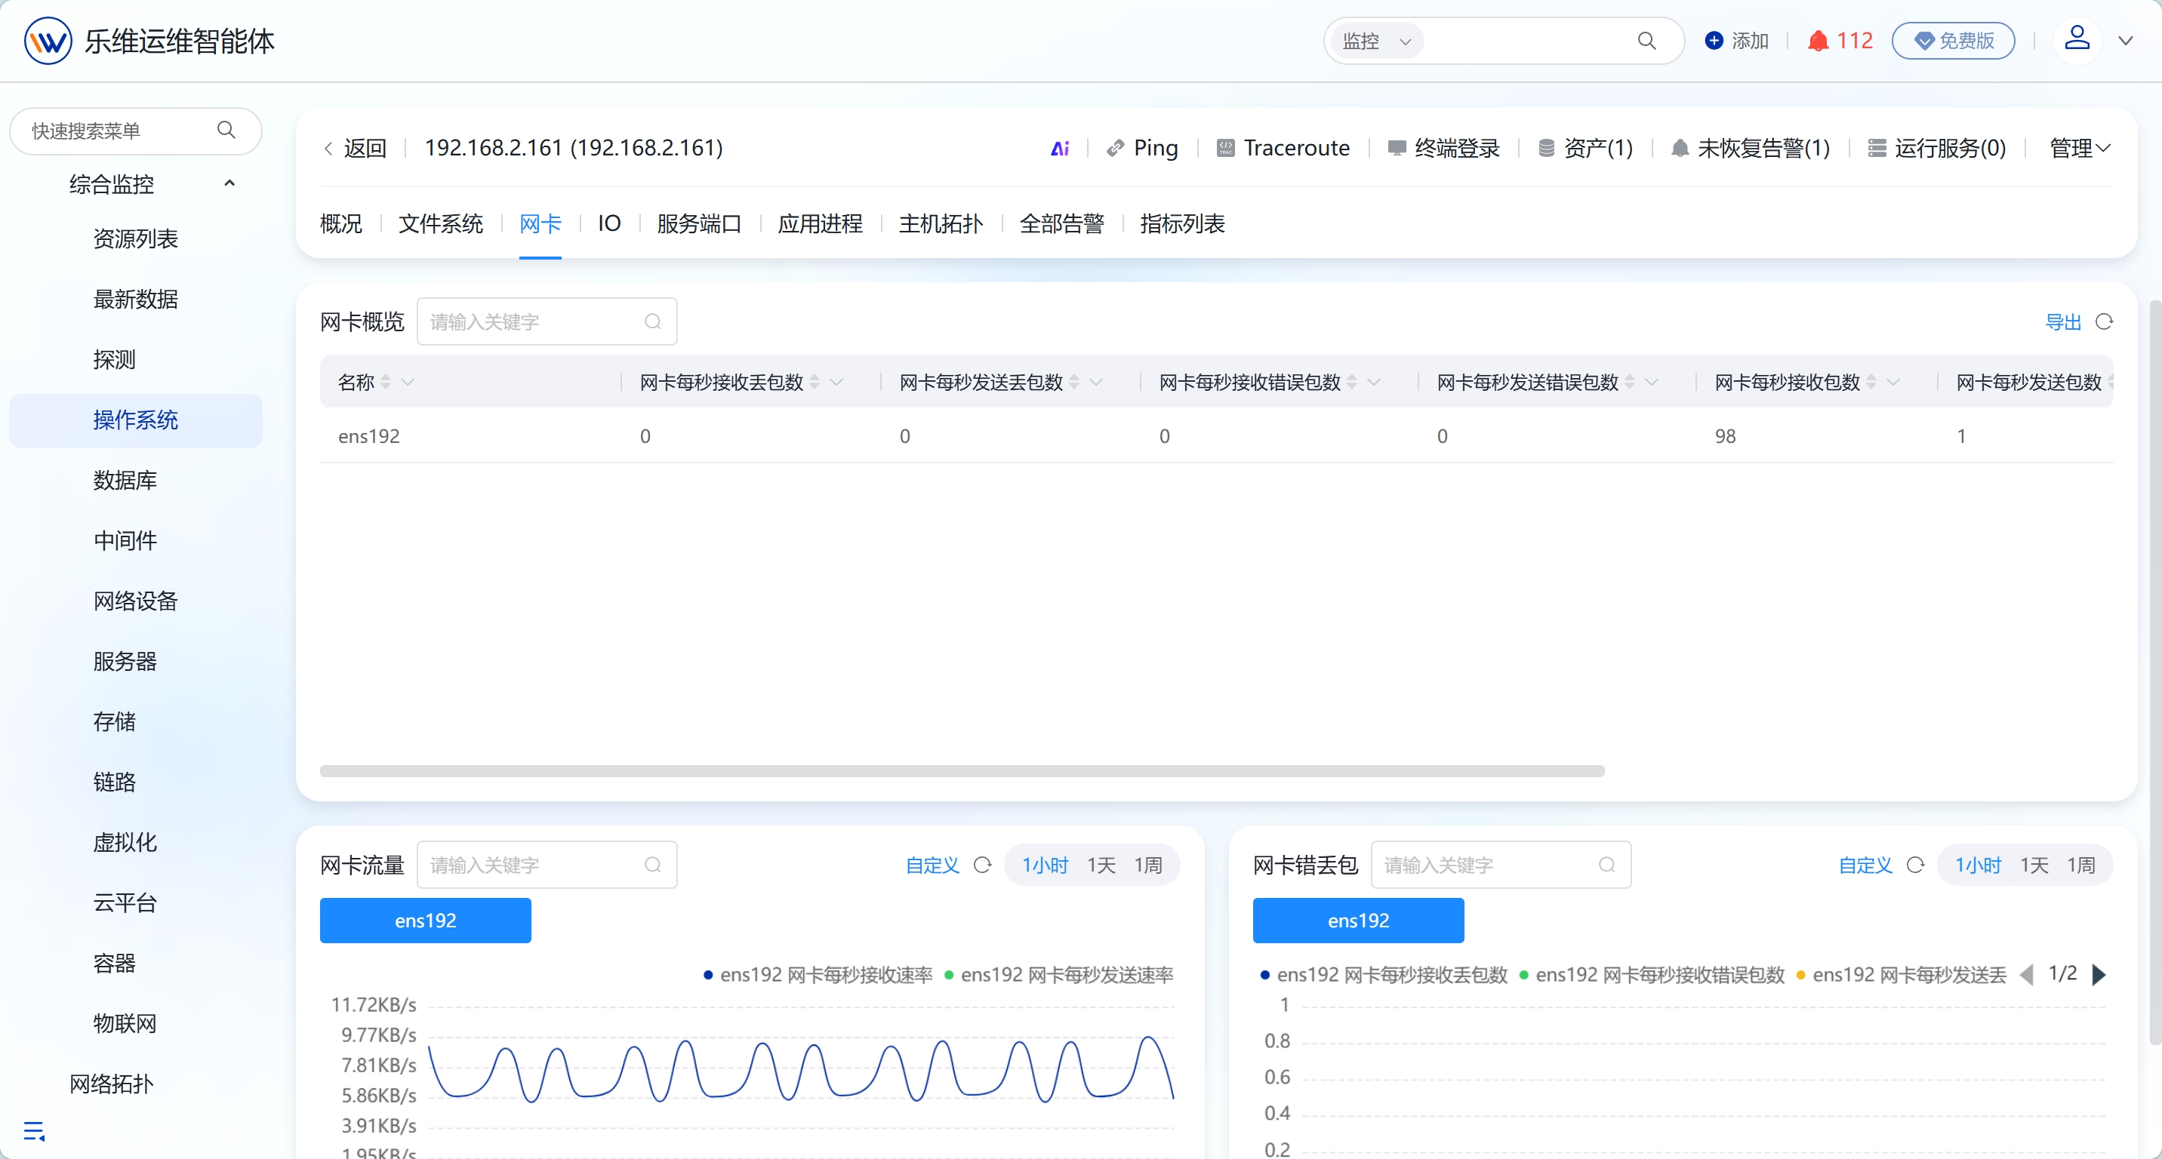Open 网卡每秒发送错误包数 column filter chevron
2162x1159 pixels.
(1652, 383)
